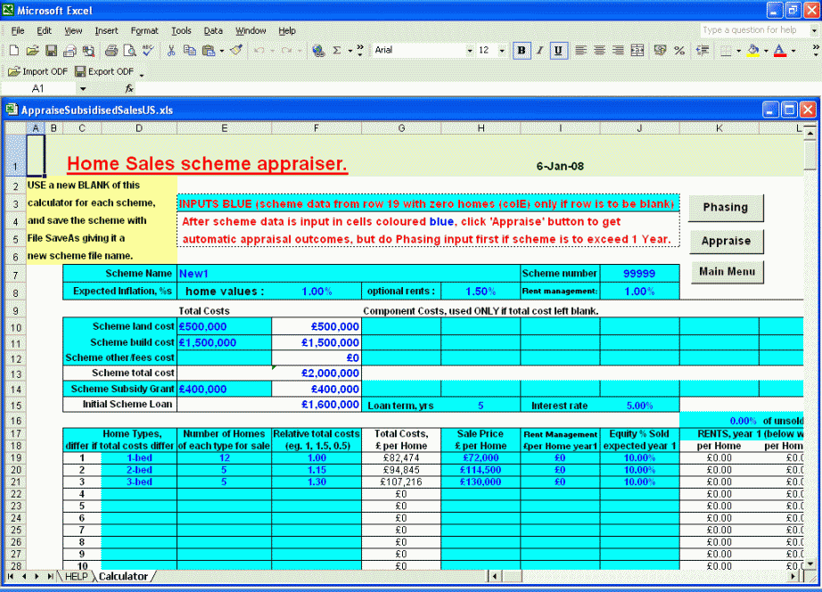Click the Import ODF toolbar button
Viewport: 822px width, 592px height.
pyautogui.click(x=37, y=71)
